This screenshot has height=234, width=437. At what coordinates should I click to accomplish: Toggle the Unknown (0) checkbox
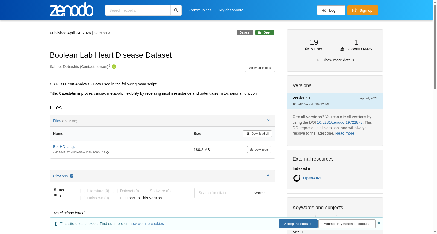click(x=82, y=198)
